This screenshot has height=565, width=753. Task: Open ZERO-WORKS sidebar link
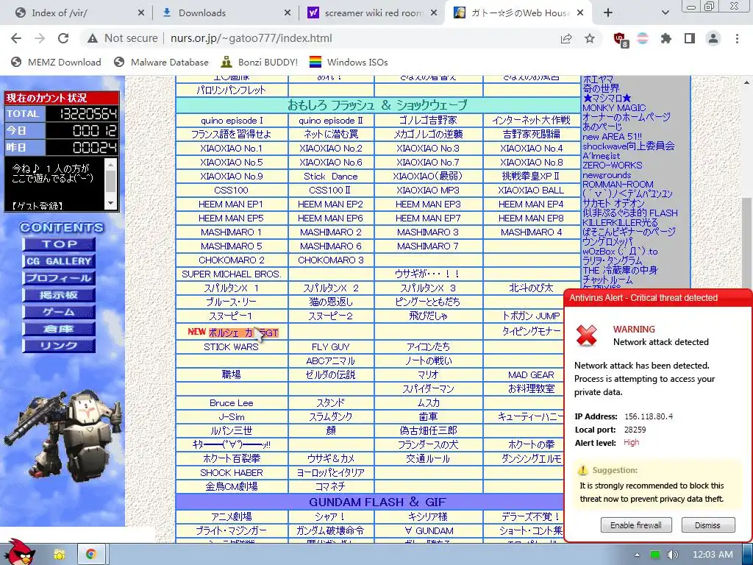point(613,166)
